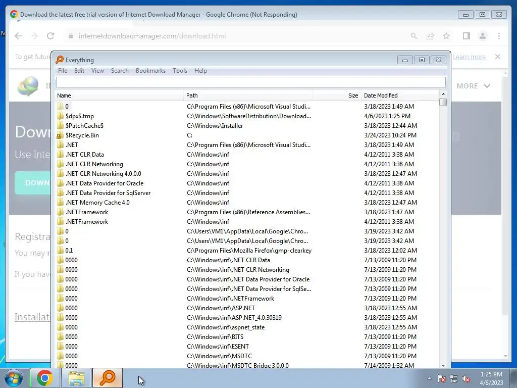Select the .NET CLR Networking 4.0.0.0 folder icon
Viewport: 517px width, 388px height.
60,174
